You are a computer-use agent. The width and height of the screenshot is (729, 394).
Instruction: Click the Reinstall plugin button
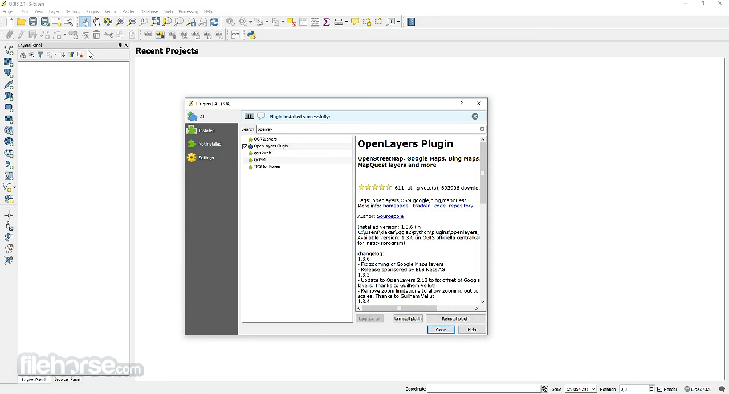pos(455,319)
